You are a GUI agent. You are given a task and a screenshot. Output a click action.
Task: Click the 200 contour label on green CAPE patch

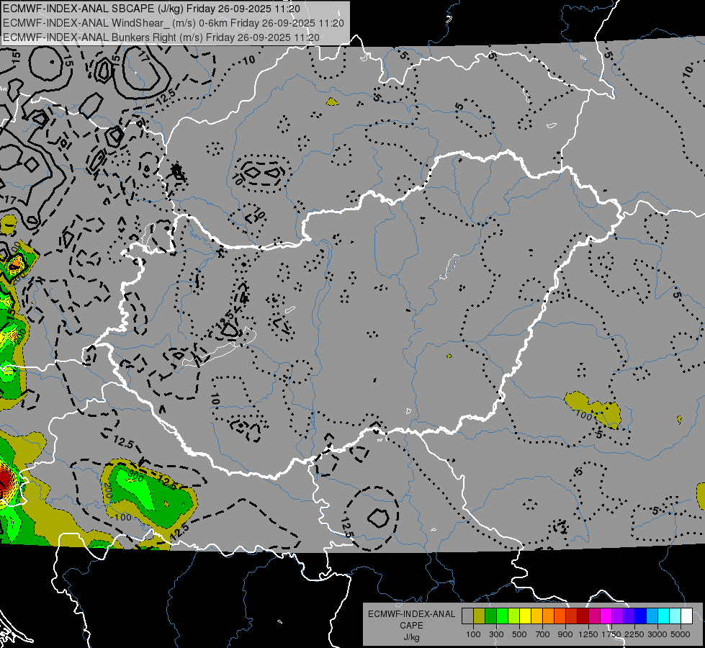pyautogui.click(x=107, y=489)
